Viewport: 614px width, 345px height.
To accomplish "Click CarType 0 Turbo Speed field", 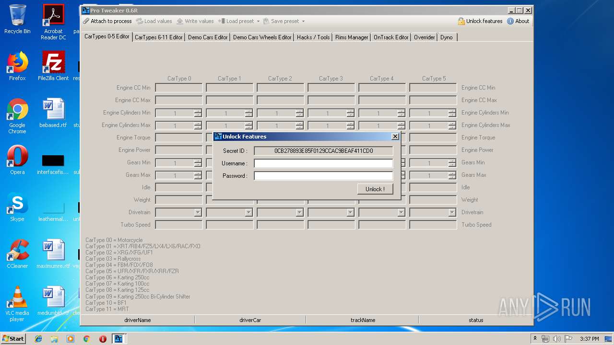I will [x=179, y=225].
